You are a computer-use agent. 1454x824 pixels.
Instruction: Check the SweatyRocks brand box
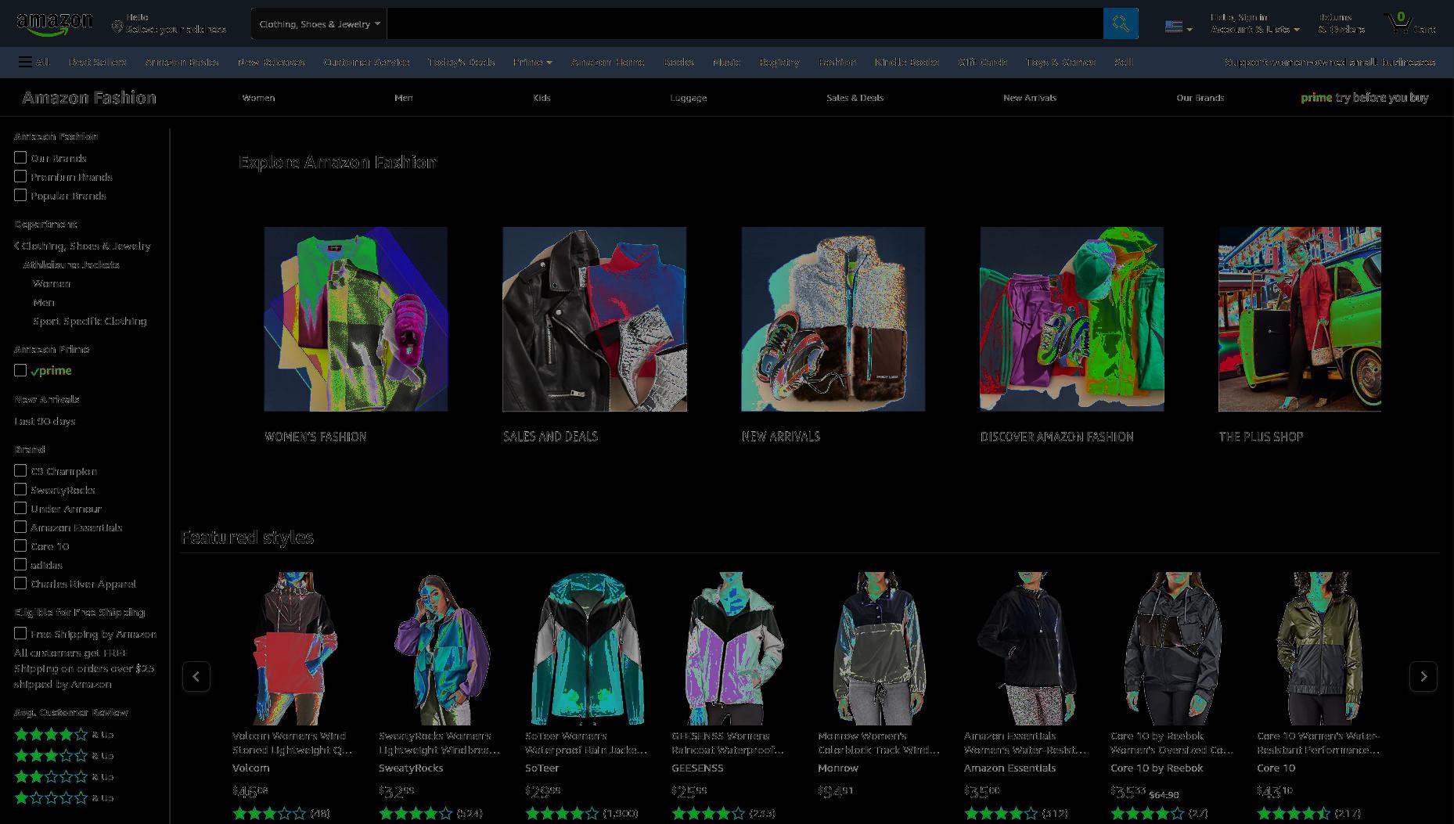[x=20, y=489]
